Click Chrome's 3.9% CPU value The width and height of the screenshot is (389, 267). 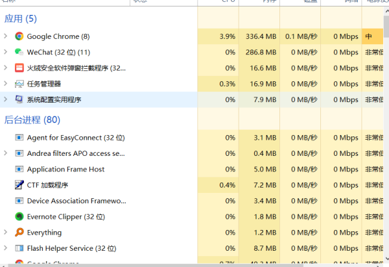tap(228, 36)
